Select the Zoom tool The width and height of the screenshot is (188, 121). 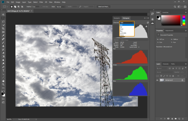3,85
